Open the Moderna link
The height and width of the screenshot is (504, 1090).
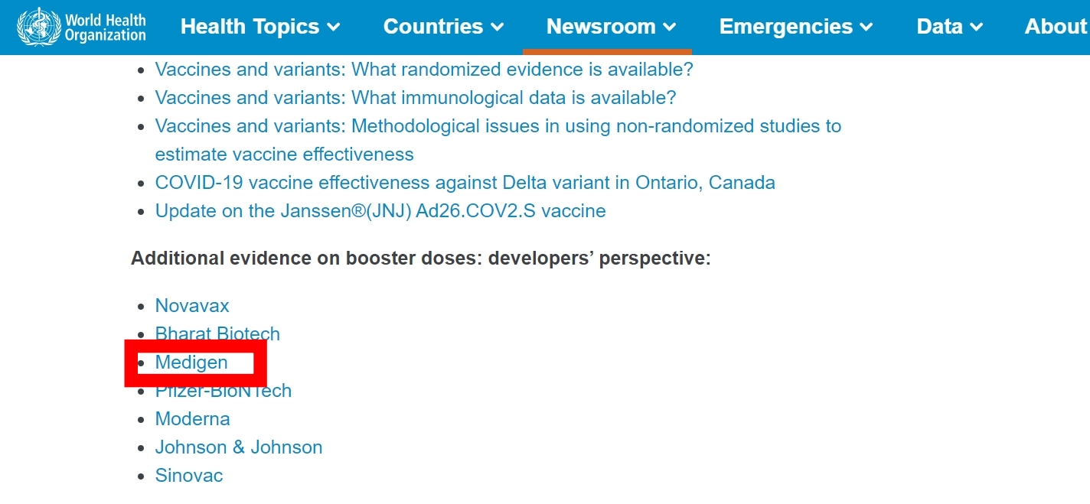[x=192, y=419]
